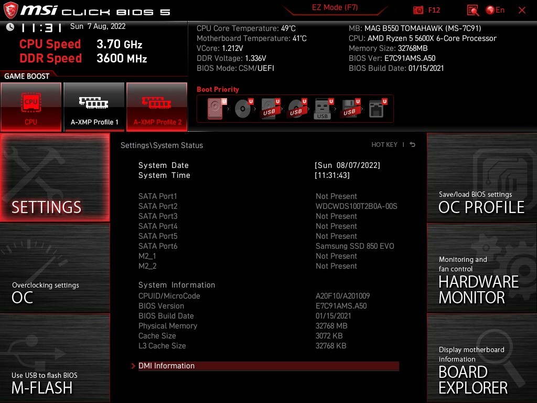
Task: Click the WDCWDS100T2B0A-00S drive value
Action: pyautogui.click(x=356, y=206)
